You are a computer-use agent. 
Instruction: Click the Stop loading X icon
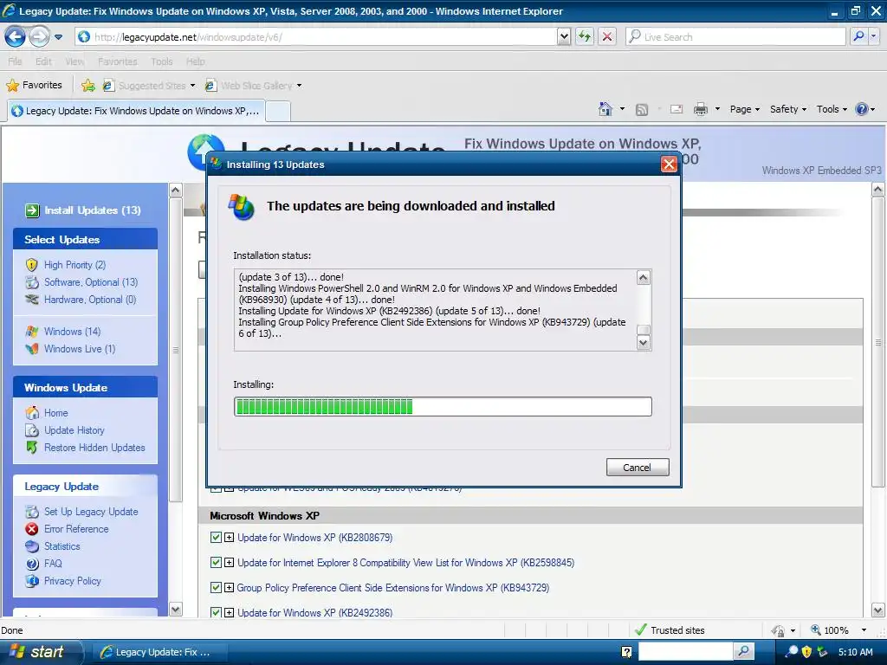tap(607, 36)
